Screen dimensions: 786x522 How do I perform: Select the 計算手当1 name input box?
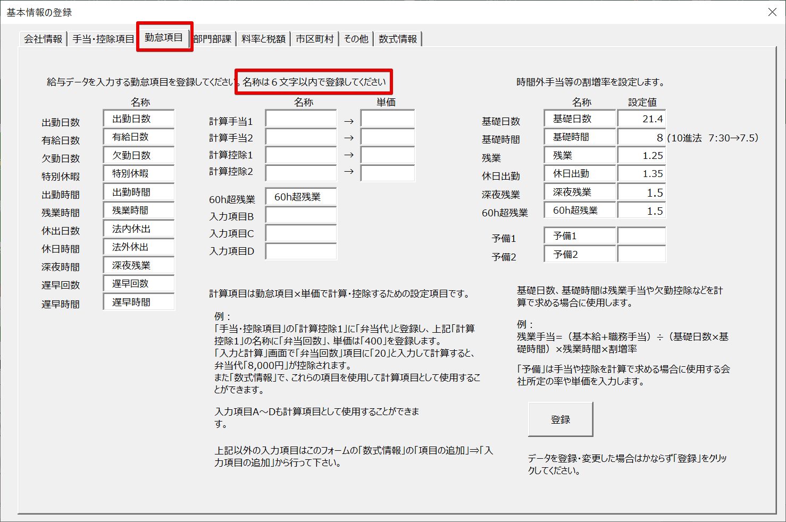click(301, 119)
